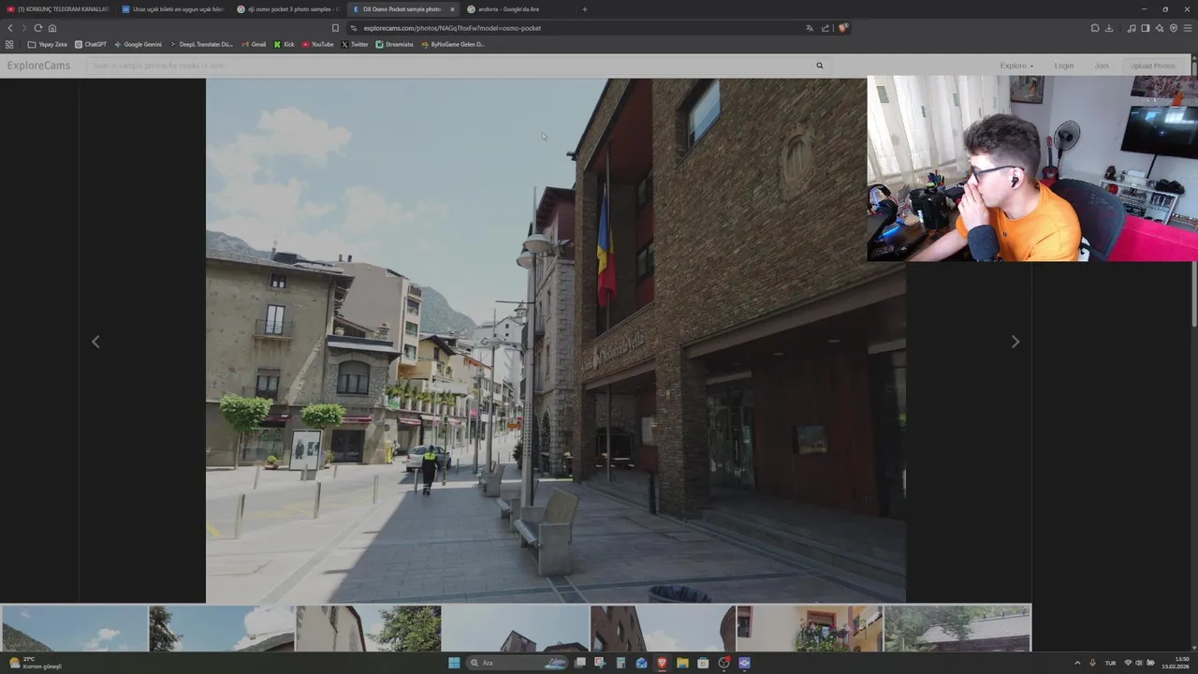Open File Explorer from the taskbar
The width and height of the screenshot is (1198, 674).
(682, 663)
